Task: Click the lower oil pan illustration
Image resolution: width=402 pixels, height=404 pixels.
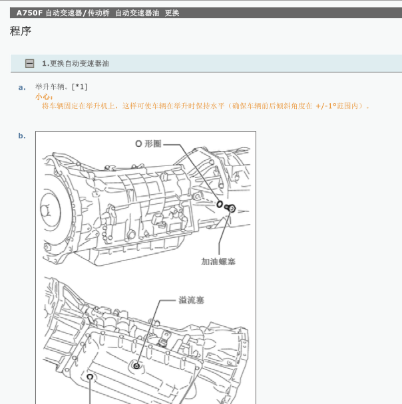Action: pos(146,340)
